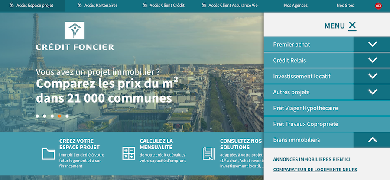Select the first carousel slide dot
Viewport: 390px width, 180px height.
pyautogui.click(x=37, y=116)
